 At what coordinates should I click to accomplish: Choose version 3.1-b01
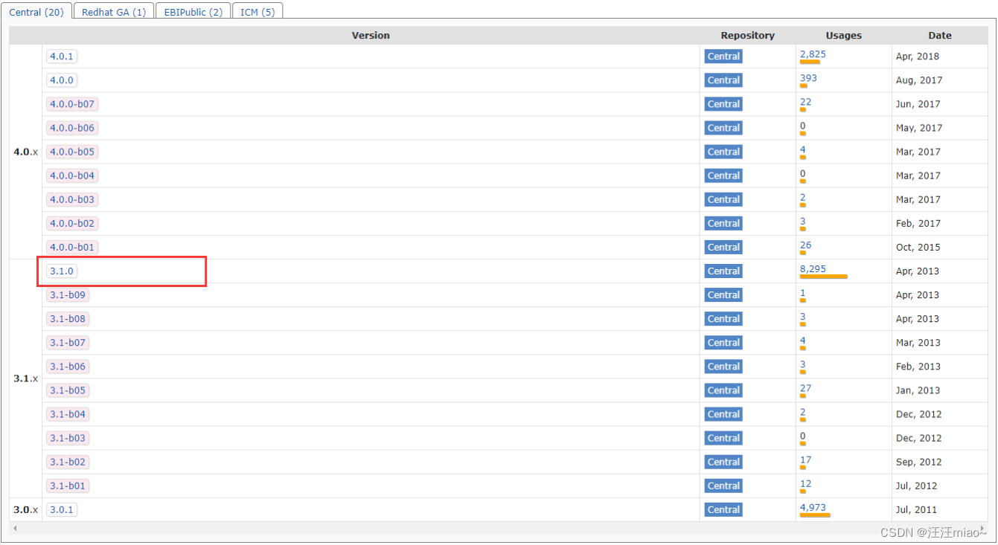[x=68, y=486]
